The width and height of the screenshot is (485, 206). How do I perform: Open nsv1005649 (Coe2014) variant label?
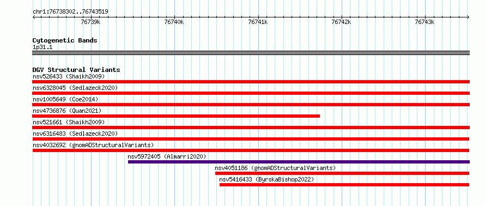[x=65, y=99]
